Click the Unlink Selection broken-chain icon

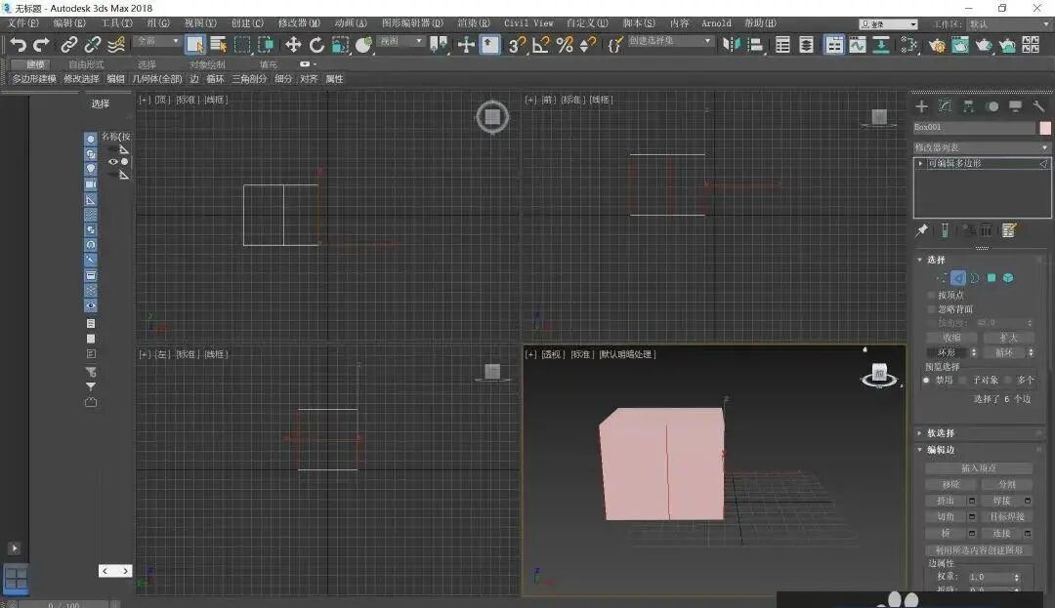92,44
